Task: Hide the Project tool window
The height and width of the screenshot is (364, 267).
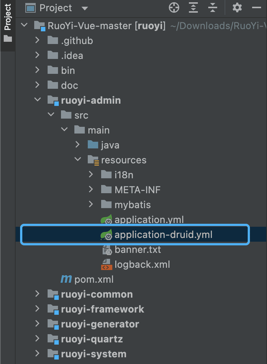Action: pyautogui.click(x=257, y=8)
